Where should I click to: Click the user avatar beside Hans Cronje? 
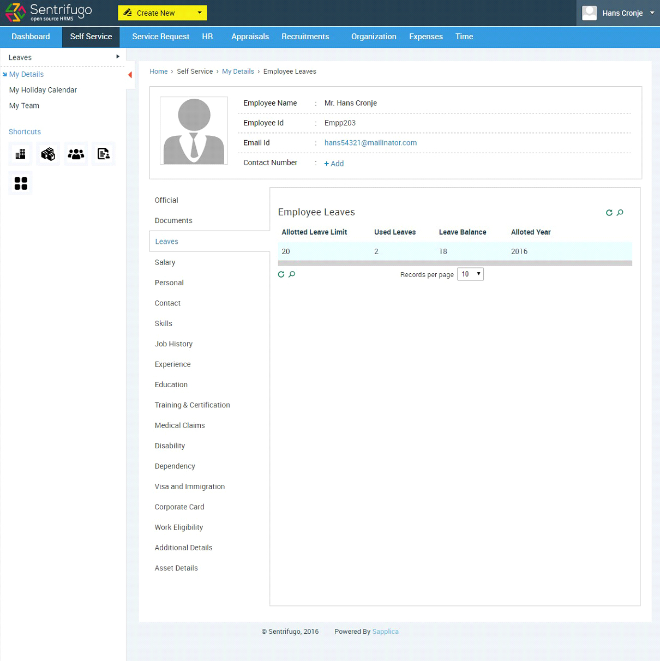(x=589, y=13)
